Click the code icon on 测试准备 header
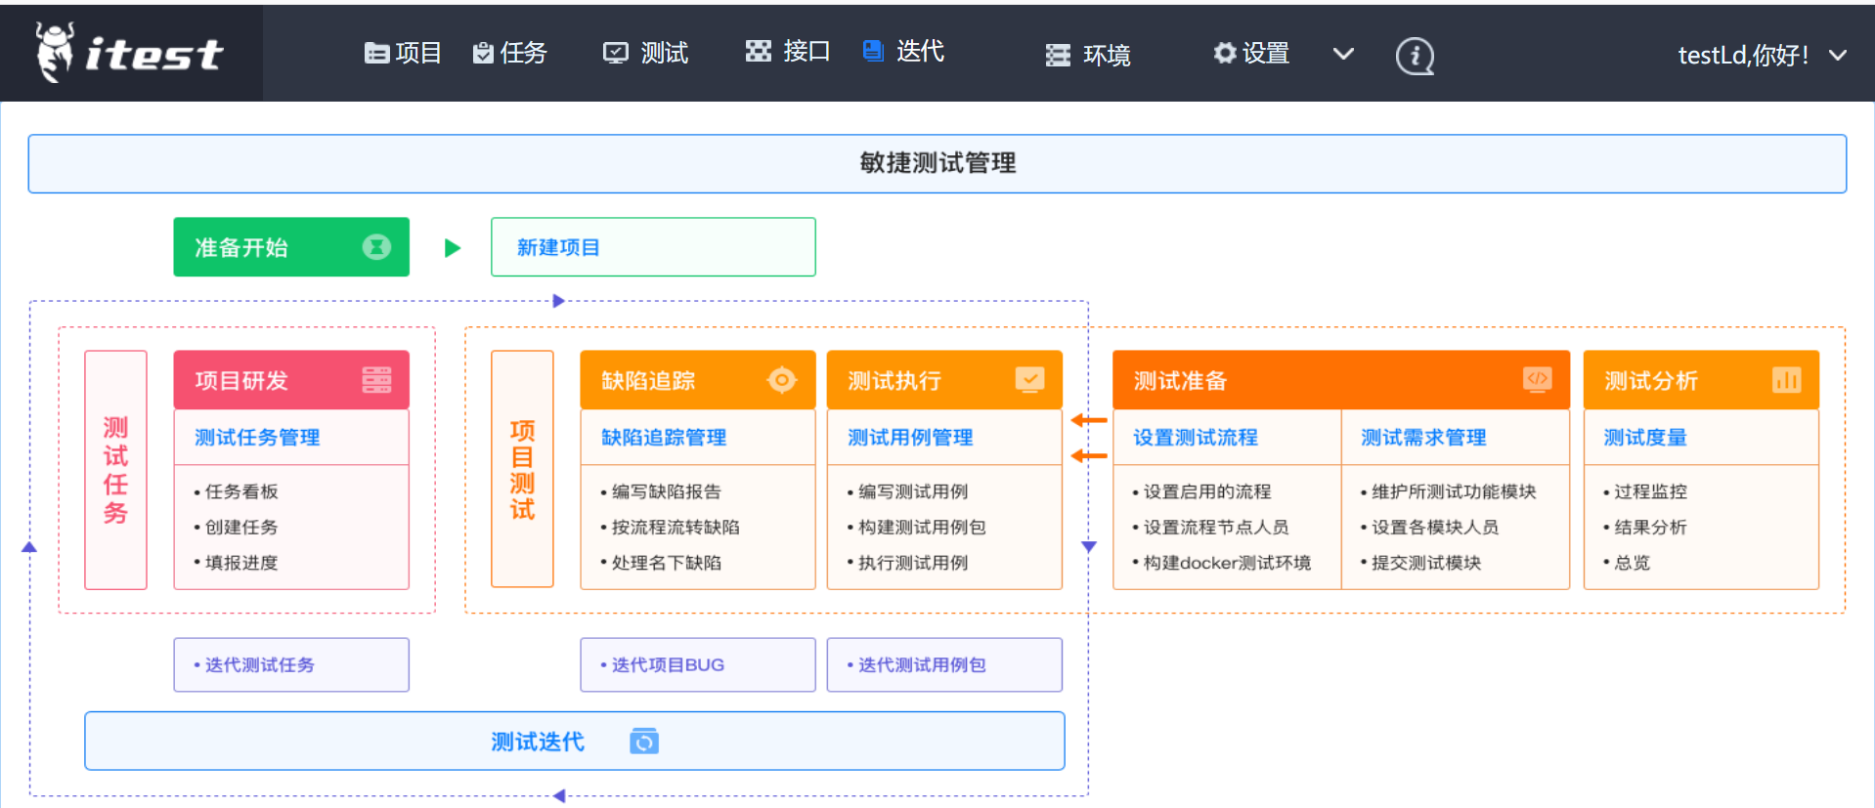 tap(1537, 379)
